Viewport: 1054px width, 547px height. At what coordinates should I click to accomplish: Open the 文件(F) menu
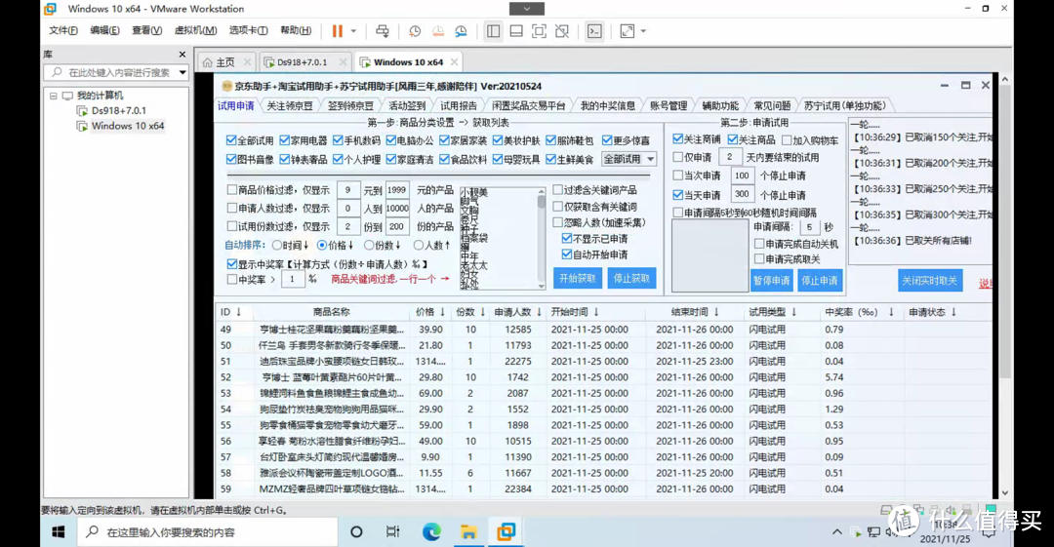63,30
